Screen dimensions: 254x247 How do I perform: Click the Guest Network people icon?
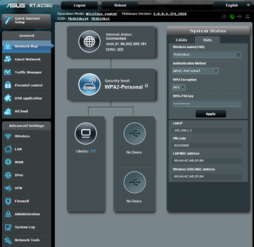pos(8,59)
